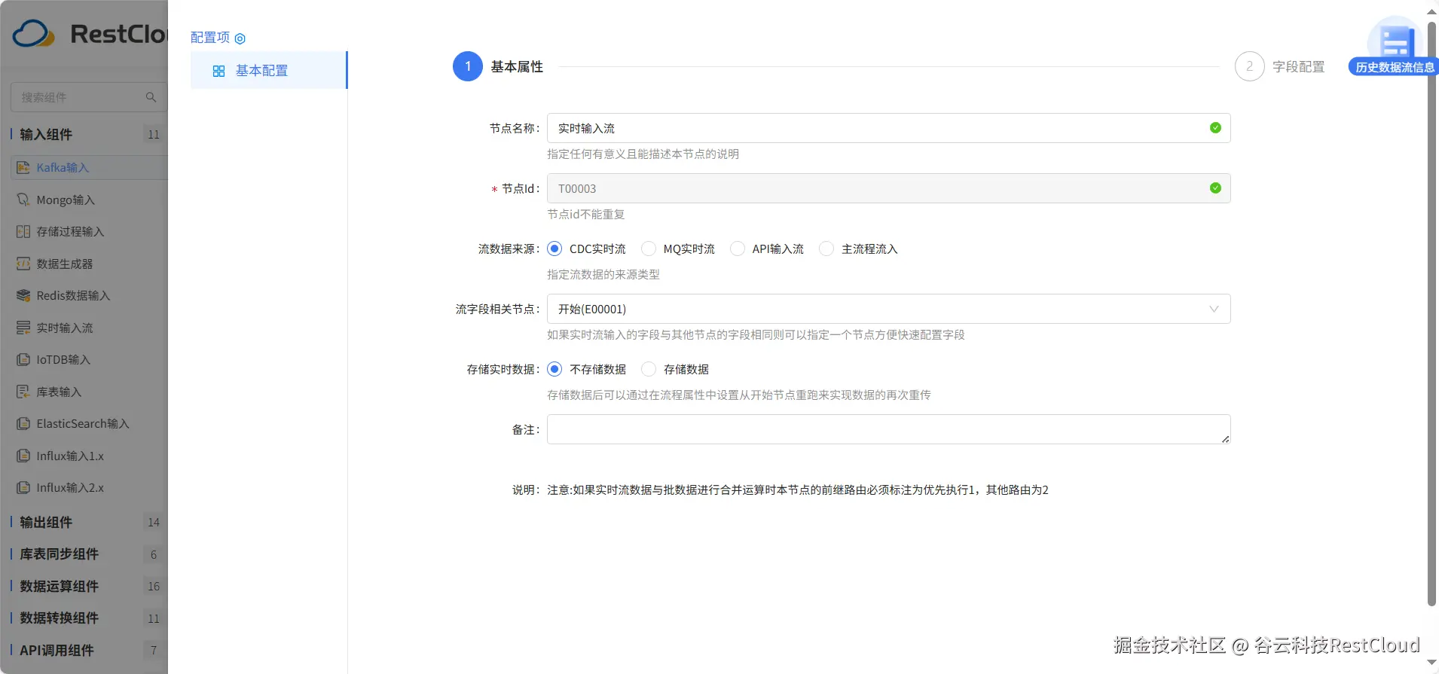Click the 节点Id input field

tap(889, 188)
